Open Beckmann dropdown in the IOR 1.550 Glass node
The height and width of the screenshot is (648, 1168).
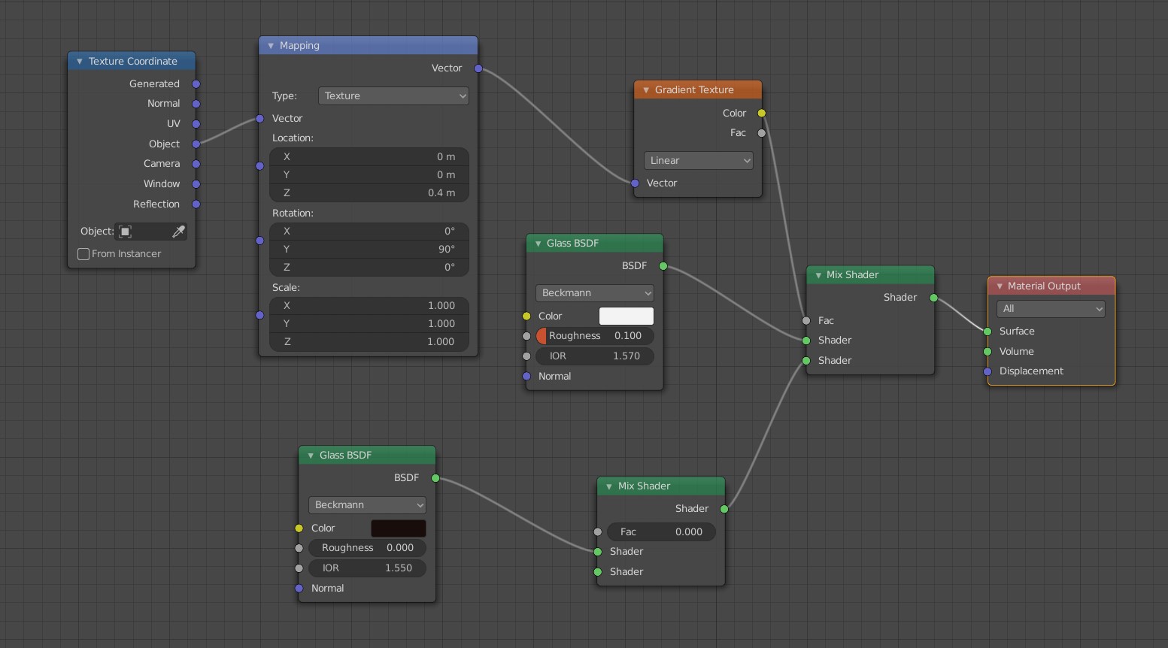point(367,505)
